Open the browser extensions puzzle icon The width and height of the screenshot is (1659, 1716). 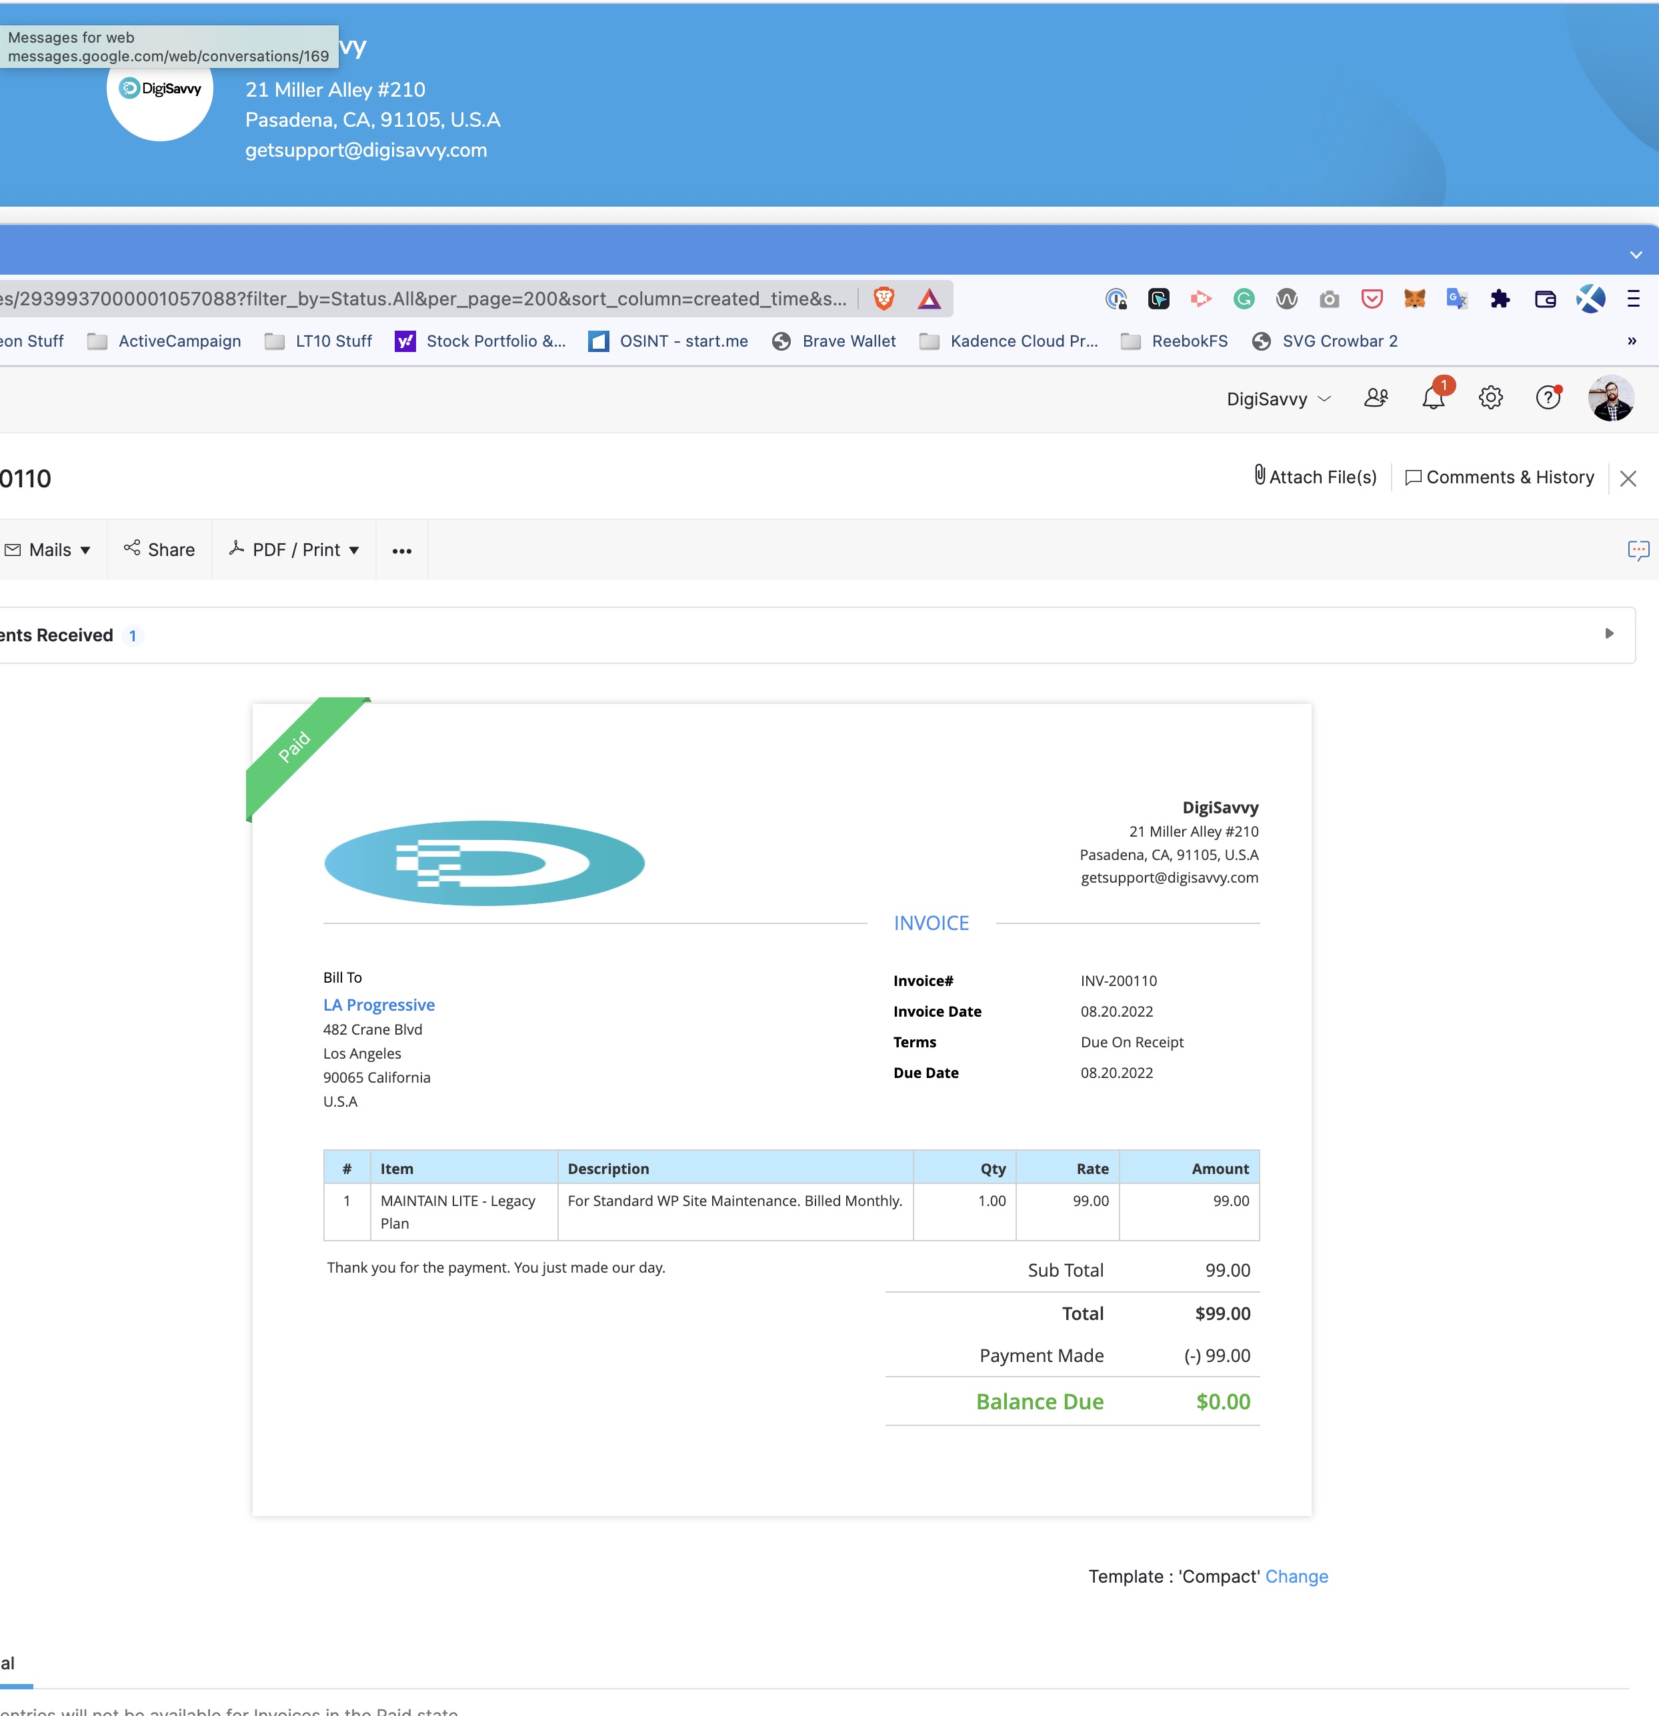(1500, 299)
